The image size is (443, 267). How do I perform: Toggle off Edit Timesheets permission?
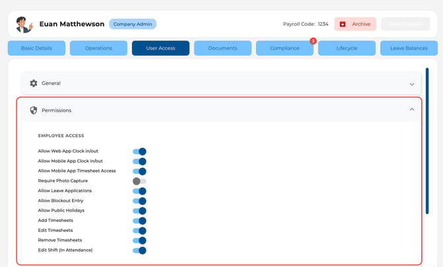[140, 231]
